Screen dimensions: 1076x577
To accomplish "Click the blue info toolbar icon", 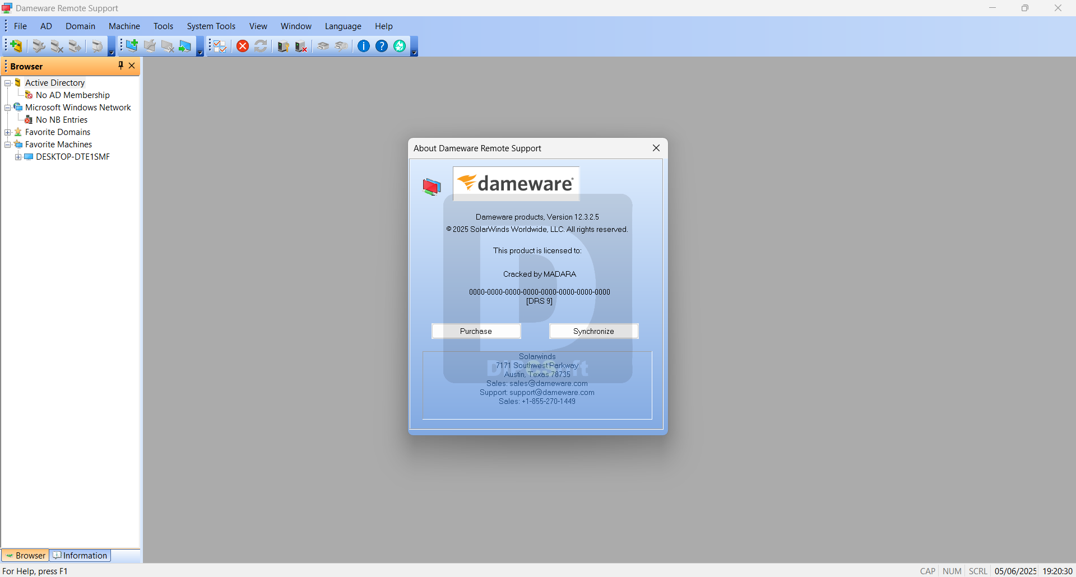I will [x=364, y=46].
